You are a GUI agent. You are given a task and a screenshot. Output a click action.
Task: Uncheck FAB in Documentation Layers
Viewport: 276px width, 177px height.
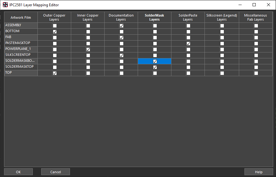(x=121, y=38)
